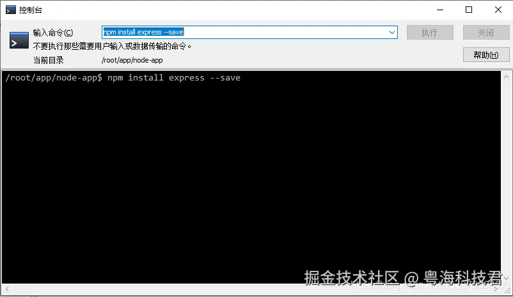Maximize the 控制台 window
Viewport: 513px width, 297px height.
click(469, 10)
